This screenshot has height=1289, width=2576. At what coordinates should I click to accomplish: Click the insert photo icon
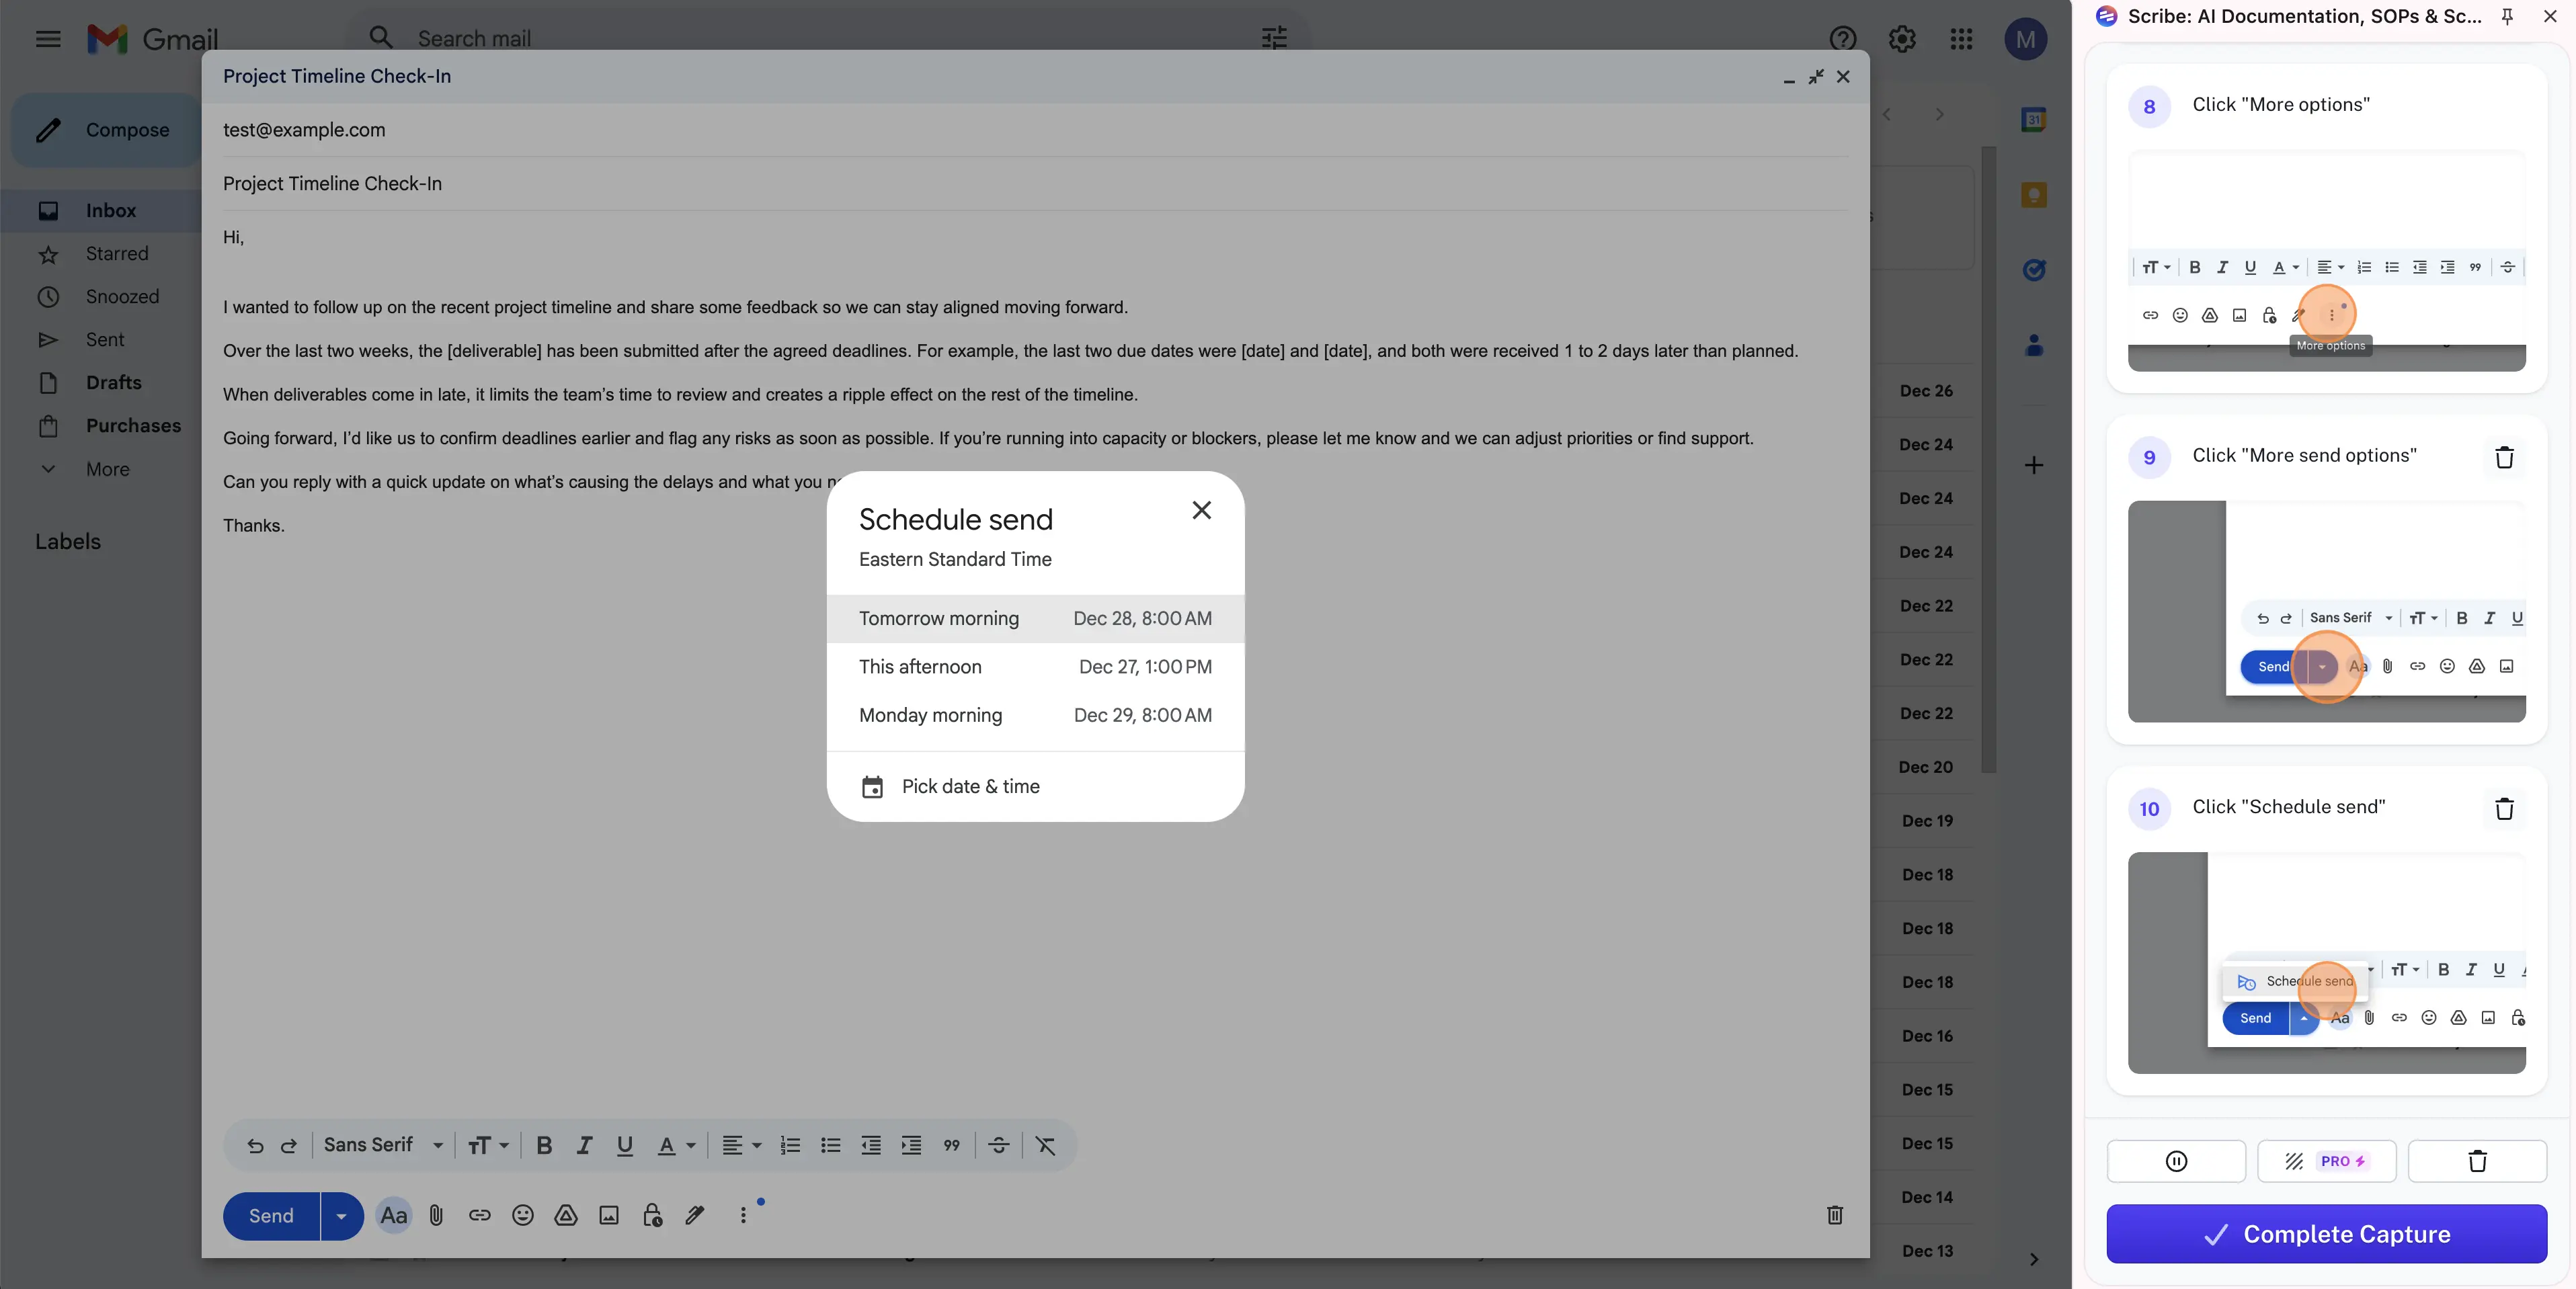pos(609,1215)
